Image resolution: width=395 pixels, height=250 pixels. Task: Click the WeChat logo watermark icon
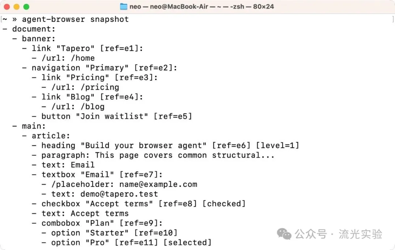click(284, 234)
